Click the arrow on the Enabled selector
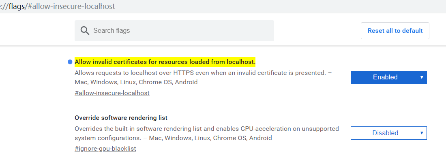Viewport: 446px width, 162px height. 422,77
